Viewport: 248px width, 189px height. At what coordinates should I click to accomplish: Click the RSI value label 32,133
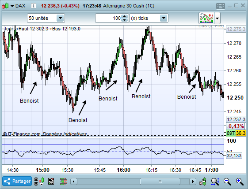(234, 156)
